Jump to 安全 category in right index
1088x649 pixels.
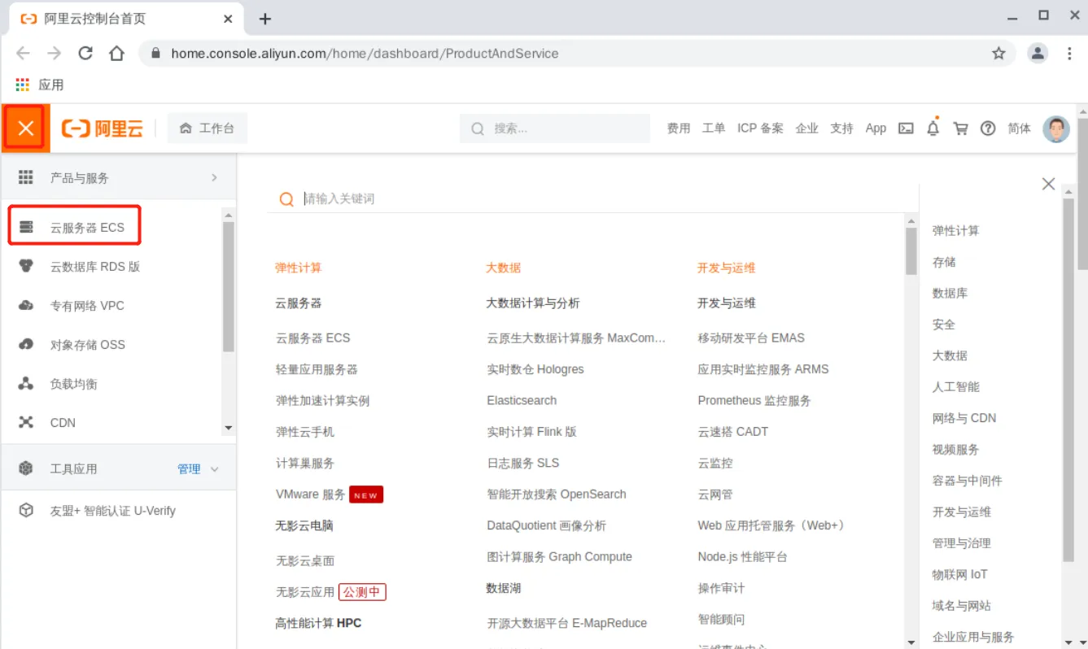pos(944,324)
